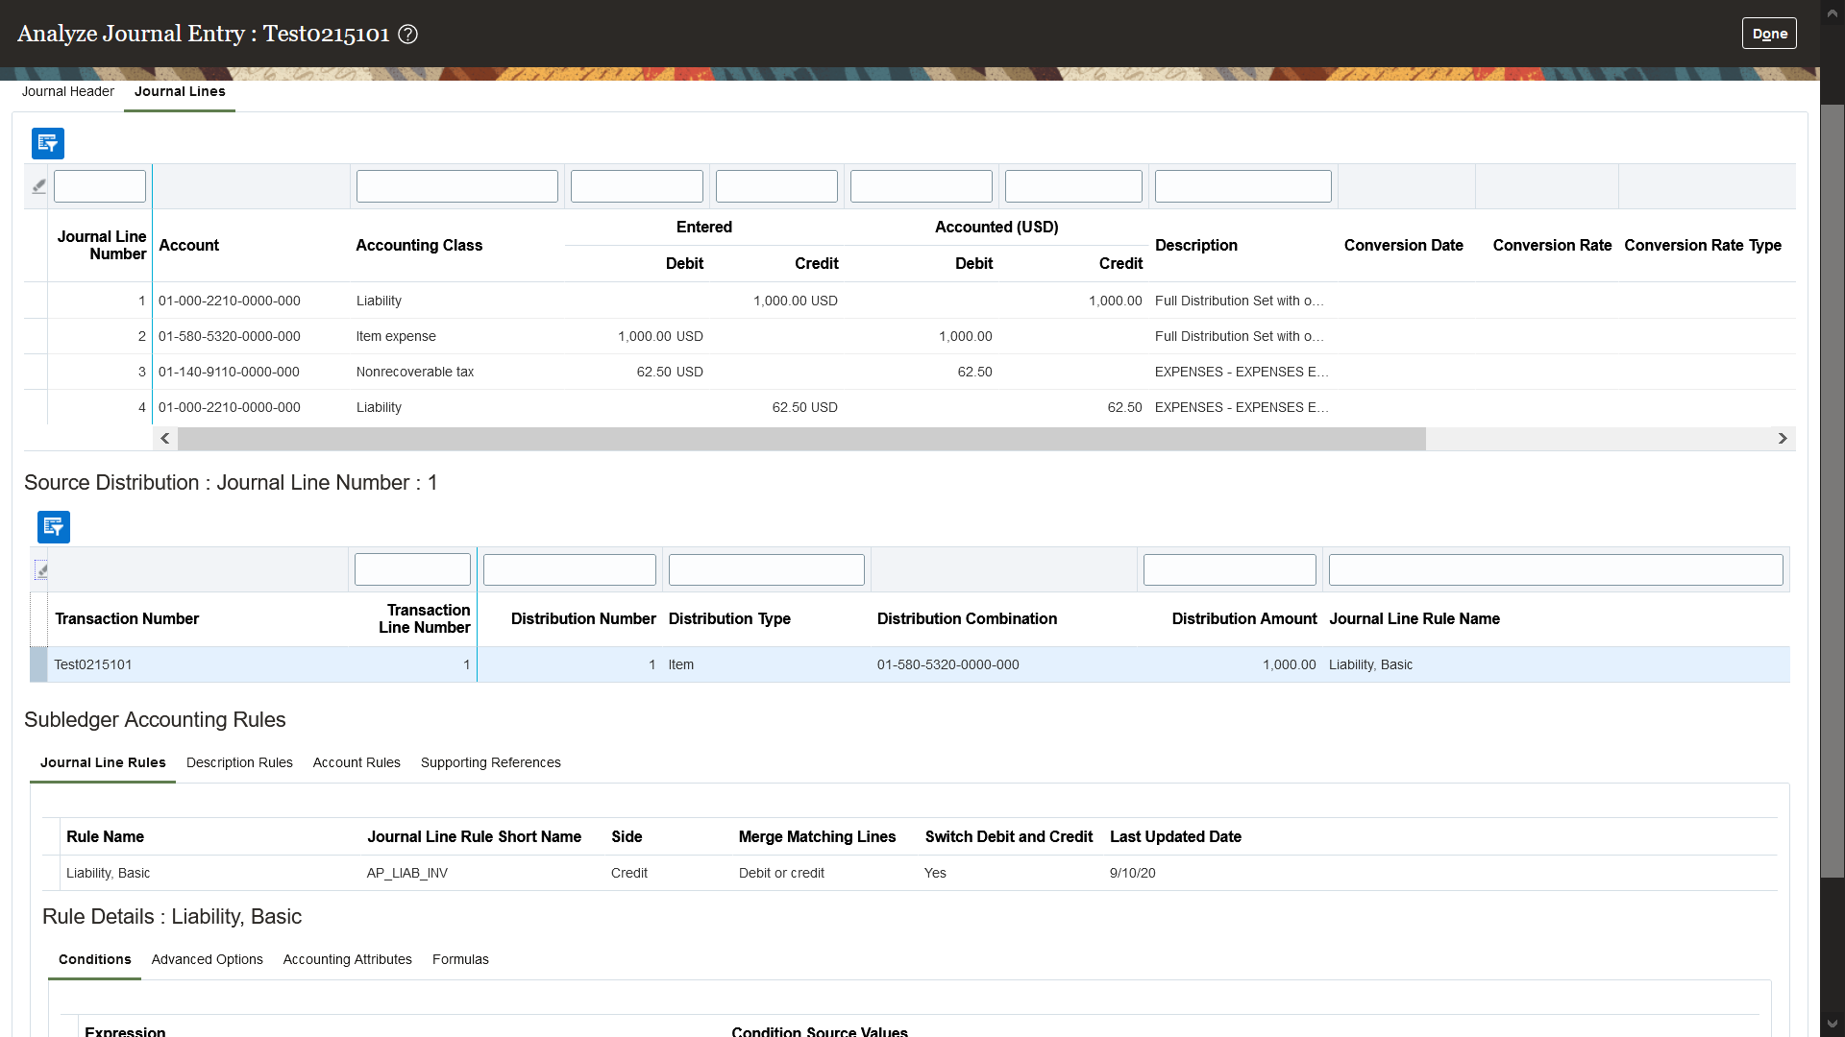This screenshot has width=1845, height=1037.
Task: Open the Accounting Attributes tab
Action: (347, 960)
